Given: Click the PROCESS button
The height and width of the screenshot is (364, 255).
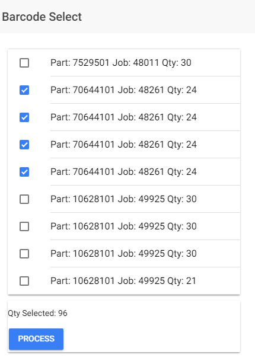Looking at the screenshot, I should (x=36, y=339).
